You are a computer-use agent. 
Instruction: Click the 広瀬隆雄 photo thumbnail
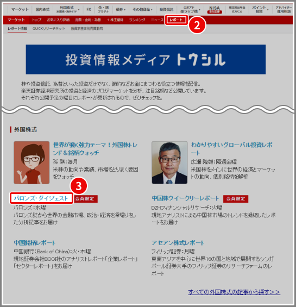(x=169, y=162)
